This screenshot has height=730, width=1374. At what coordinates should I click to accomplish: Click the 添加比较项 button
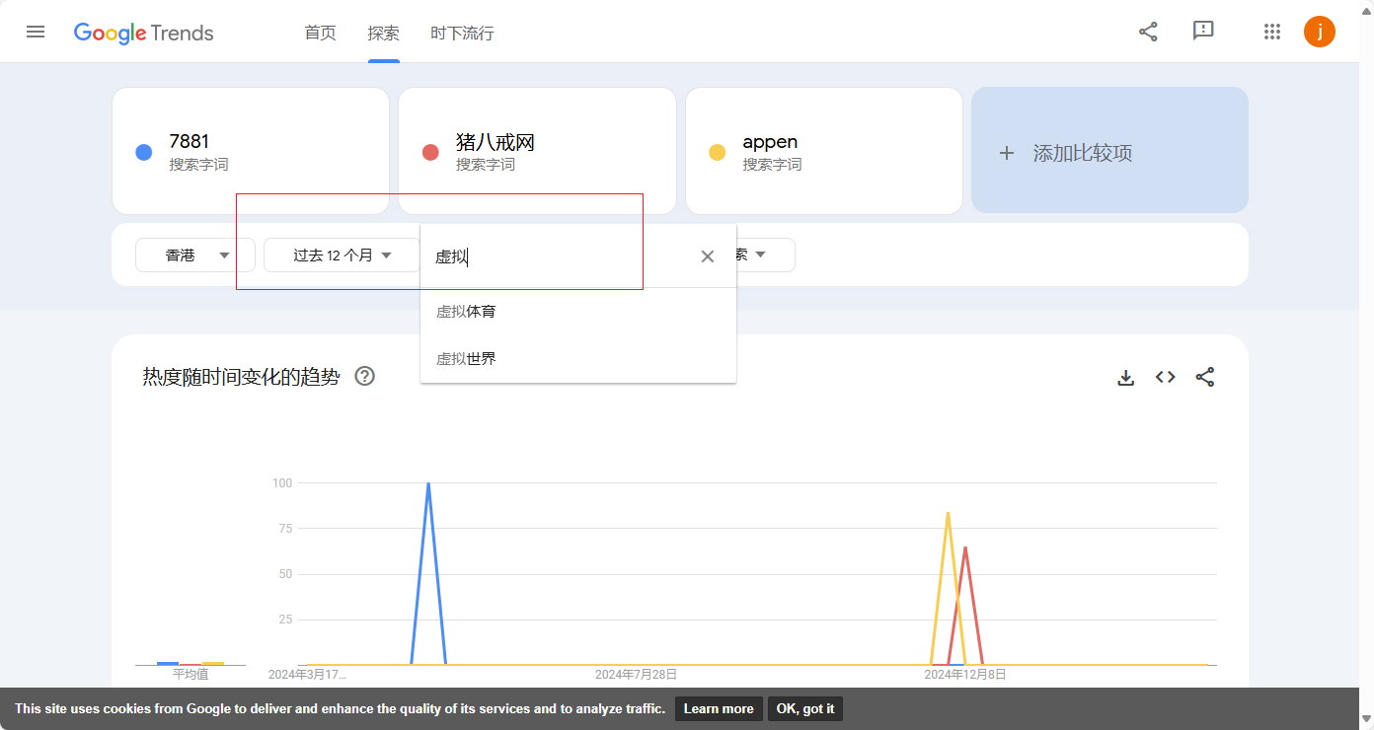(1109, 150)
